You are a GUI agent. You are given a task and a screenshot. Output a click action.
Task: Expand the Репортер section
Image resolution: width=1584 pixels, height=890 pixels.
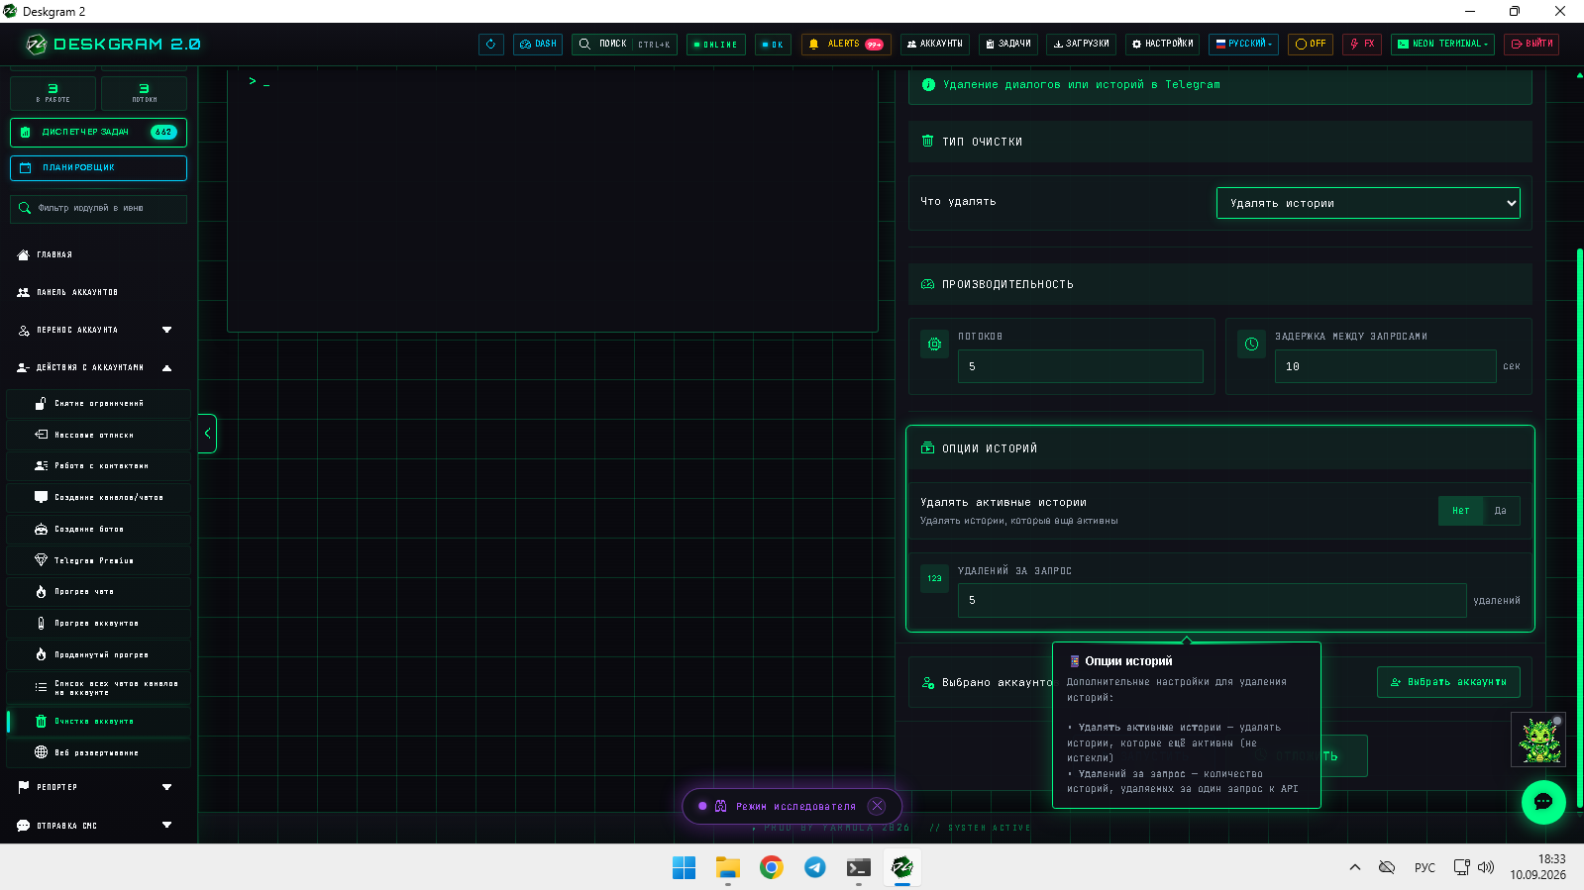(166, 788)
